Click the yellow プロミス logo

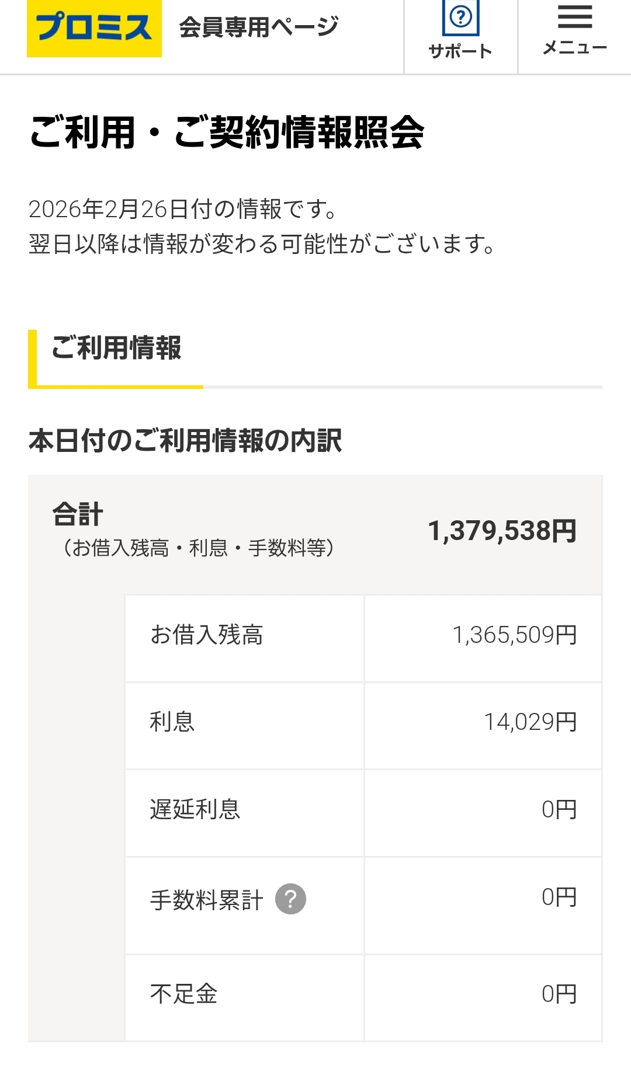pyautogui.click(x=94, y=28)
